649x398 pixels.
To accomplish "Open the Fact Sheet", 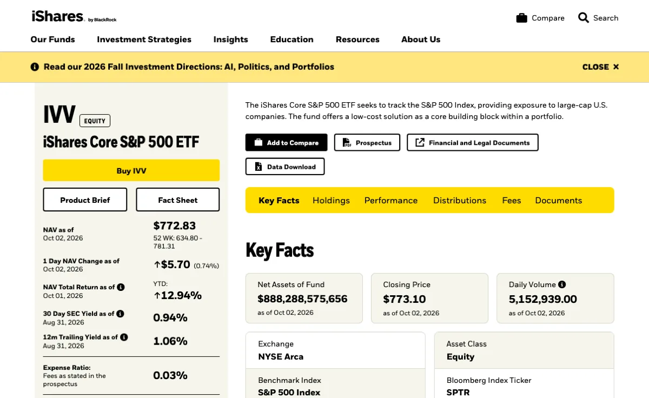I will pos(178,200).
